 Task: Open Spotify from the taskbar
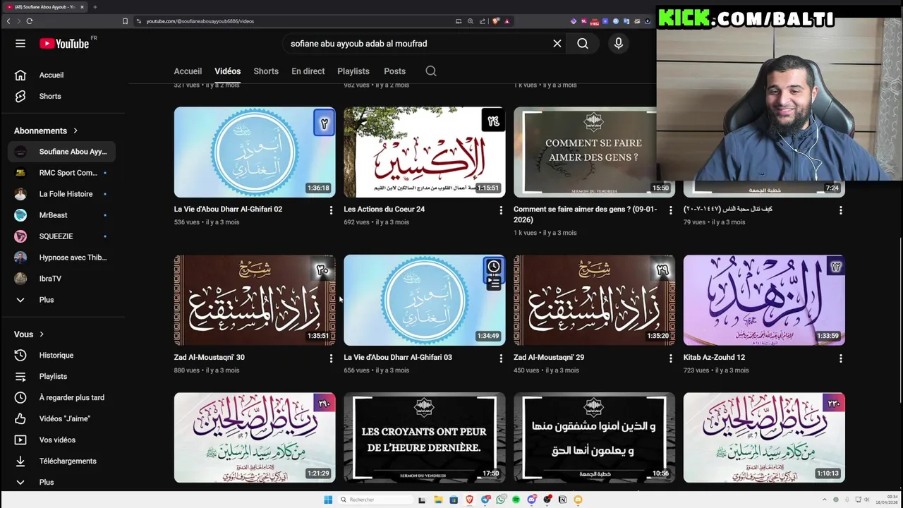click(516, 500)
